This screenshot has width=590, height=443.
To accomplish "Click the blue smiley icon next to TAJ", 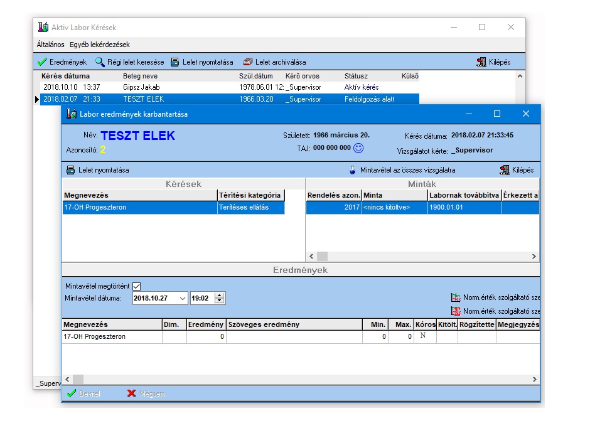I will click(358, 148).
